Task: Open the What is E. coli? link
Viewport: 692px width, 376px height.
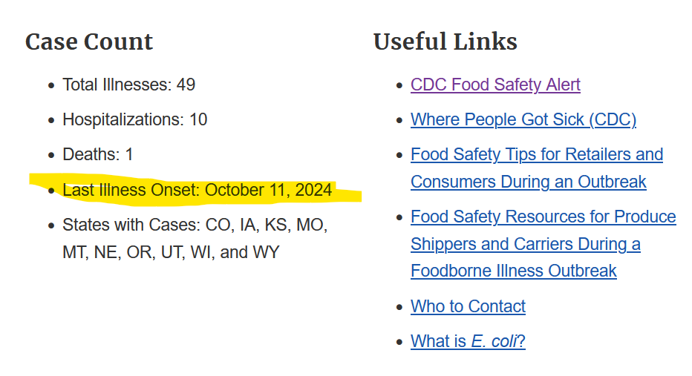Action: 468,341
